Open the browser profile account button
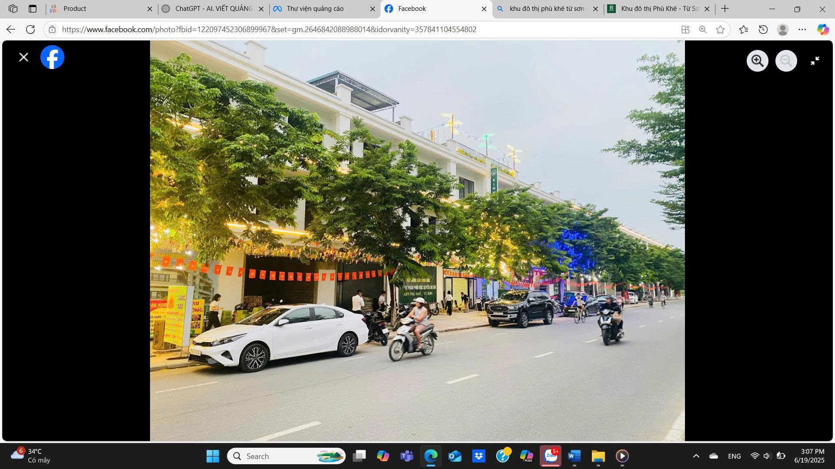 pos(782,30)
